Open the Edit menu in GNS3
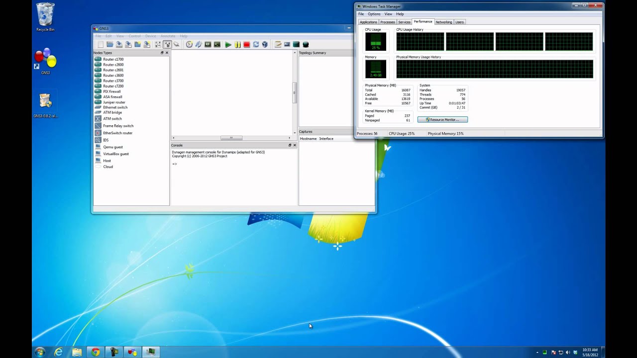Image resolution: width=637 pixels, height=358 pixels. pos(108,36)
